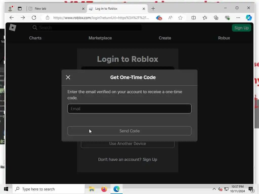Open the Robux navigation item
This screenshot has height=194, width=259.
224,38
